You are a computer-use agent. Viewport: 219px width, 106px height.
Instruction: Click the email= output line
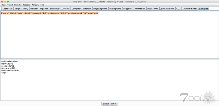(x=5, y=73)
